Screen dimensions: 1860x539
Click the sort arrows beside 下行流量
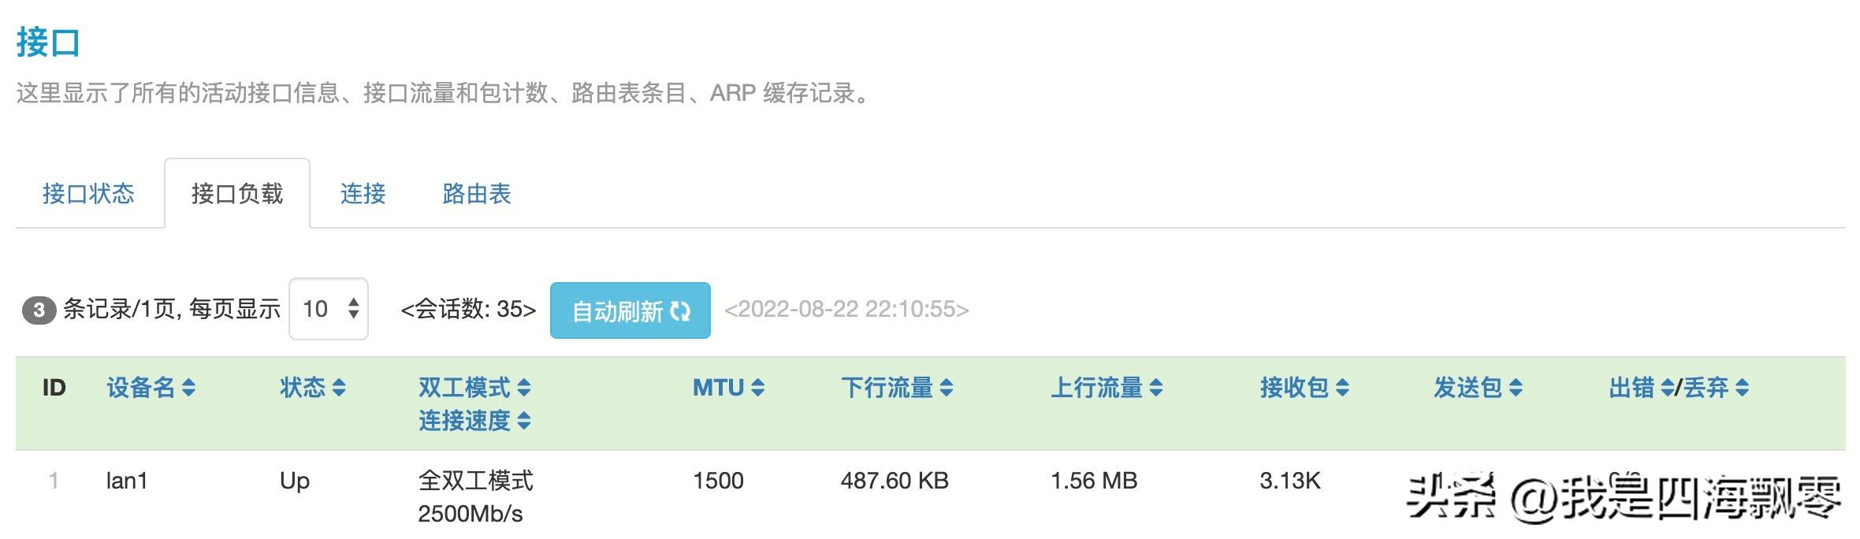(947, 388)
